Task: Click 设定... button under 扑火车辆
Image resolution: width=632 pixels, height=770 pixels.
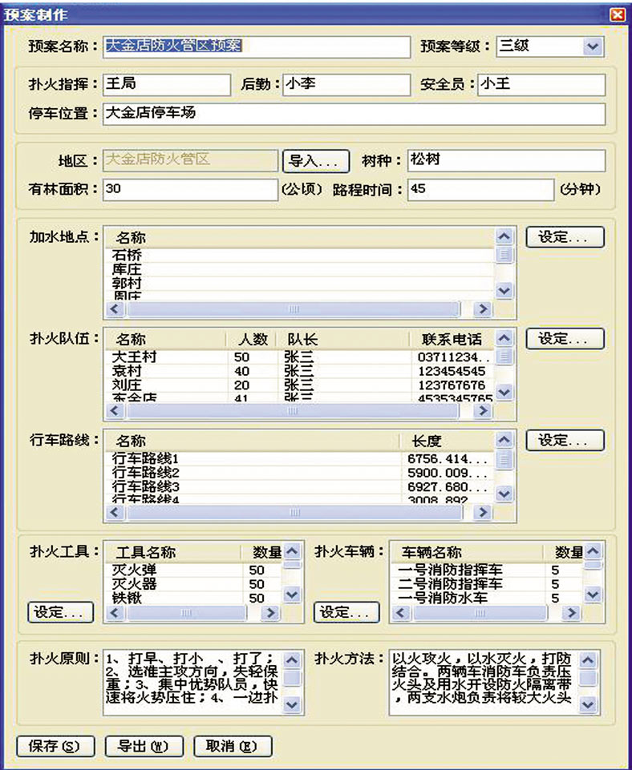Action: (x=346, y=612)
